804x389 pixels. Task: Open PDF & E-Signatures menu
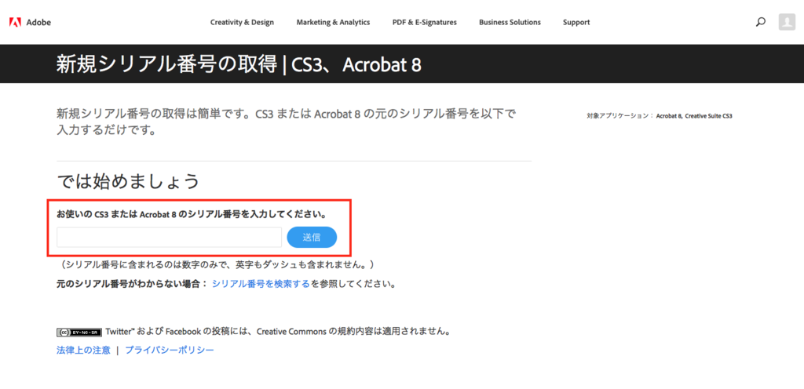[425, 22]
